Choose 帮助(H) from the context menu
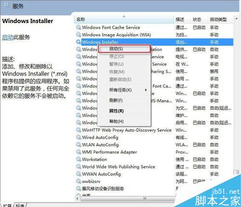Viewport: 241px width, 207px height. coord(124,121)
